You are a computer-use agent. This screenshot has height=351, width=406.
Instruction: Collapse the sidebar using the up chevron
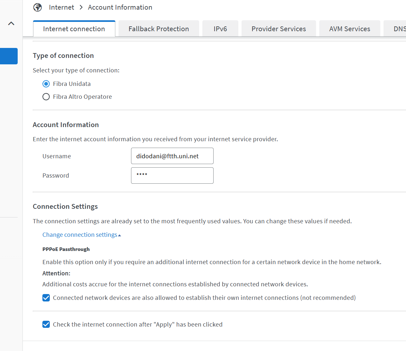[11, 23]
